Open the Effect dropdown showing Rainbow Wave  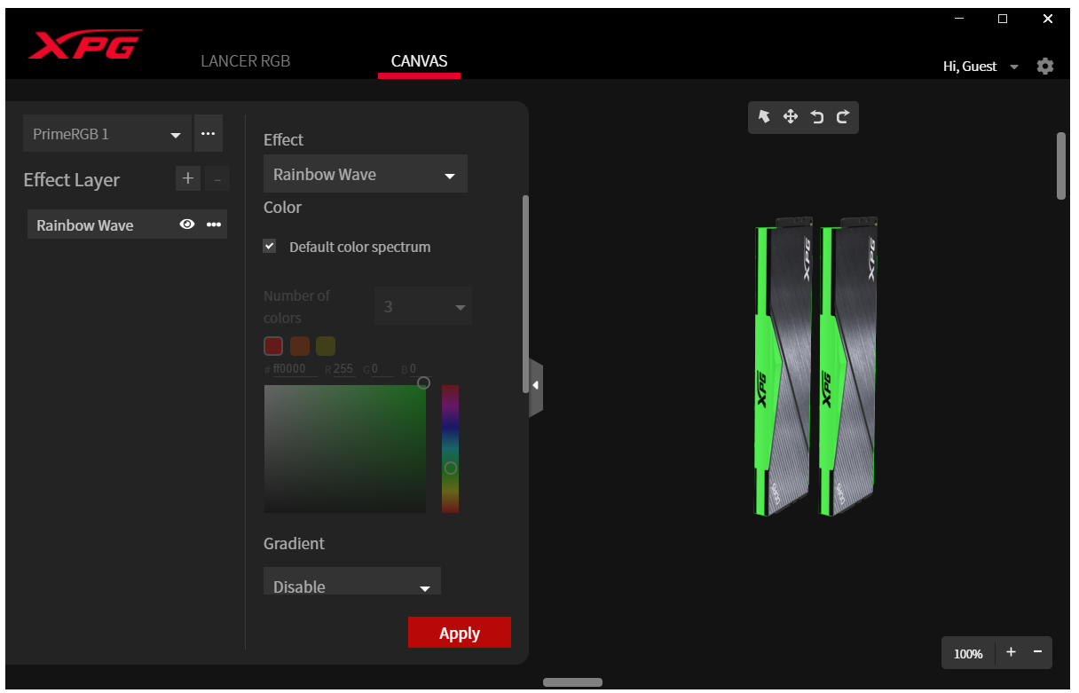(366, 174)
